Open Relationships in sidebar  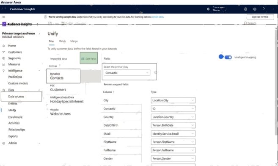point(17,130)
